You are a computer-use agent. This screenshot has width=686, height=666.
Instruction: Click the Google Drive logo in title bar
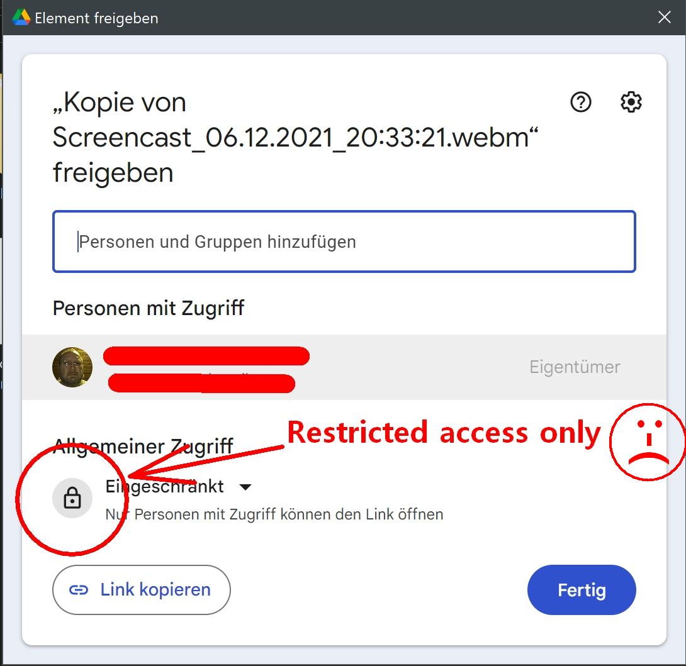coord(21,18)
